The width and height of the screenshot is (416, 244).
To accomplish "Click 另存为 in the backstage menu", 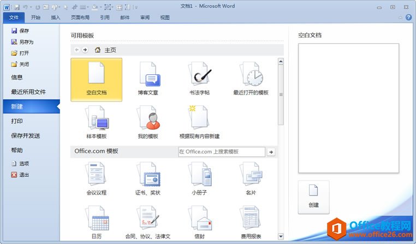I will [22, 42].
